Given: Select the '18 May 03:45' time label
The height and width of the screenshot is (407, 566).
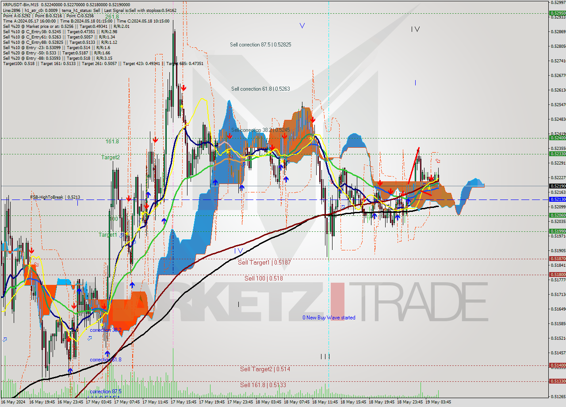Looking at the screenshot, I should pyautogui.click(x=268, y=403).
